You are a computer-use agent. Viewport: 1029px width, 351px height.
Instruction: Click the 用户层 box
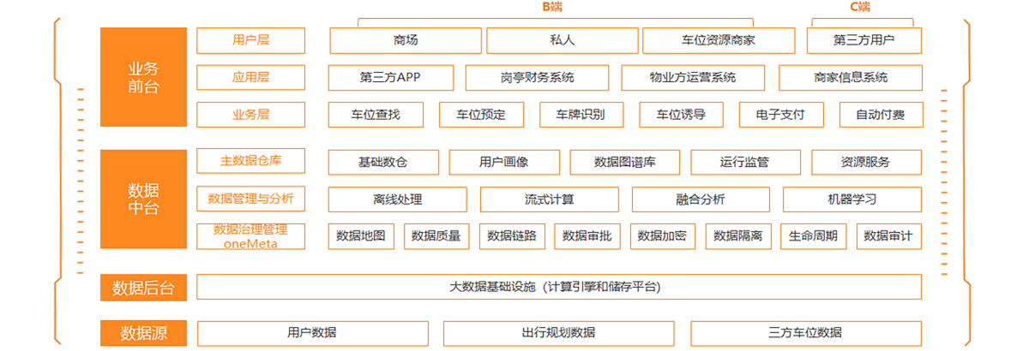pos(250,40)
